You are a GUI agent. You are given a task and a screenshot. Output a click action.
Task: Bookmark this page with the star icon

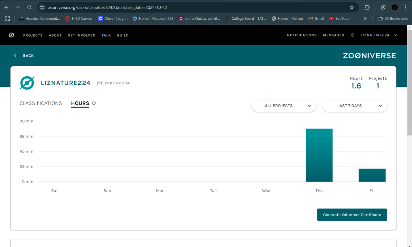pyautogui.click(x=352, y=7)
